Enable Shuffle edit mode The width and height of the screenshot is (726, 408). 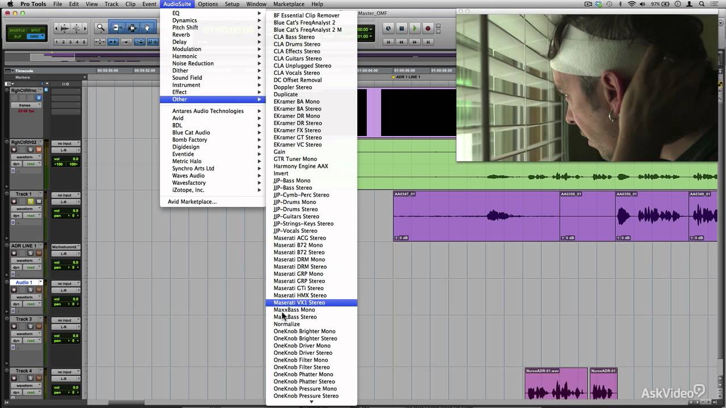pyautogui.click(x=18, y=30)
